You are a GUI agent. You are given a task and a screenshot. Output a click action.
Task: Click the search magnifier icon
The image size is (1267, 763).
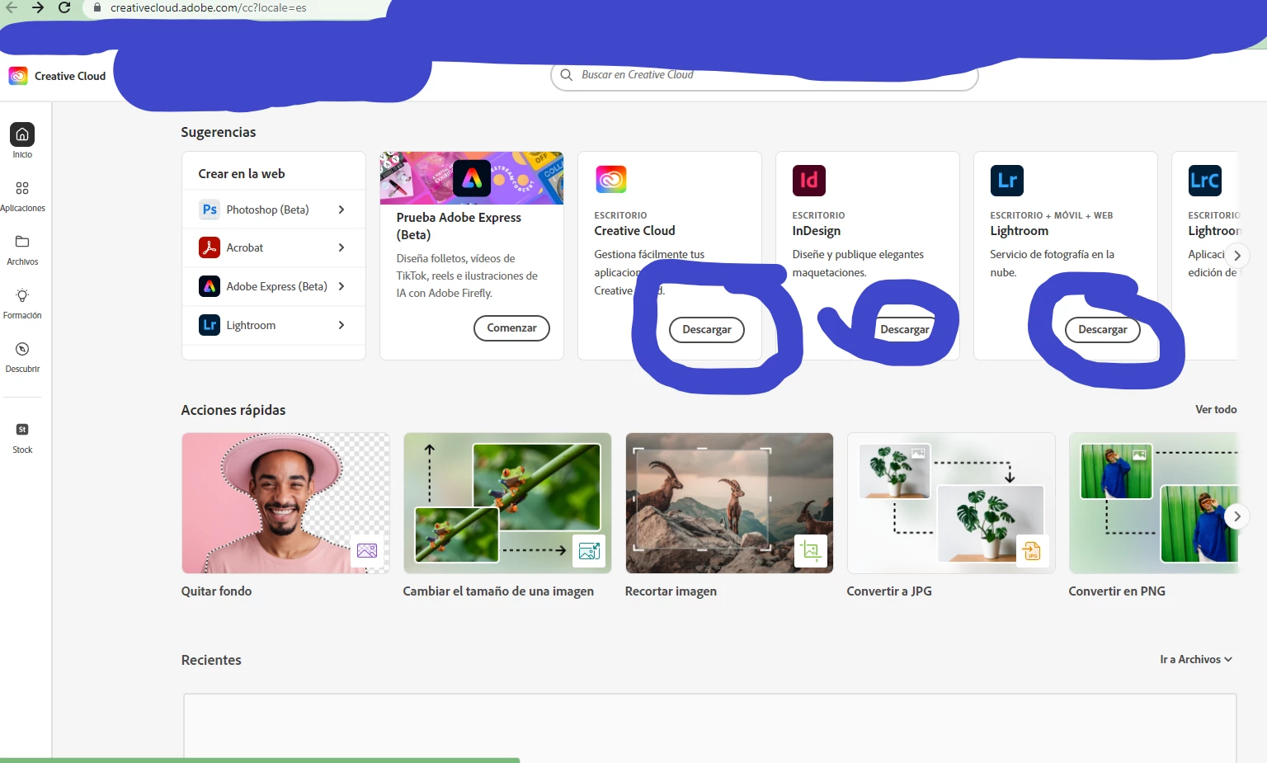(567, 75)
